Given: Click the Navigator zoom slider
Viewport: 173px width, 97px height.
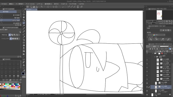Looking at the screenshot, I should click(151, 21).
